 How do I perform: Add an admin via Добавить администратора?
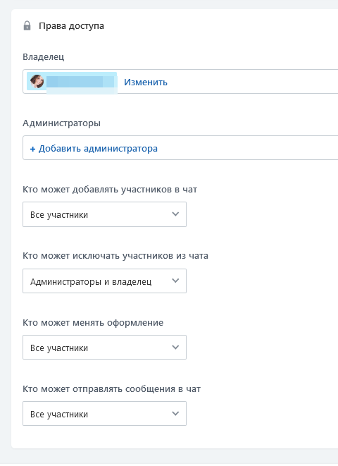(x=94, y=148)
